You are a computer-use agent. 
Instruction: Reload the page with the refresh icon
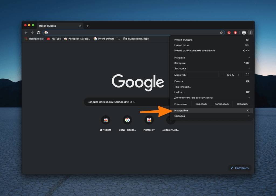pyautogui.click(x=38, y=32)
